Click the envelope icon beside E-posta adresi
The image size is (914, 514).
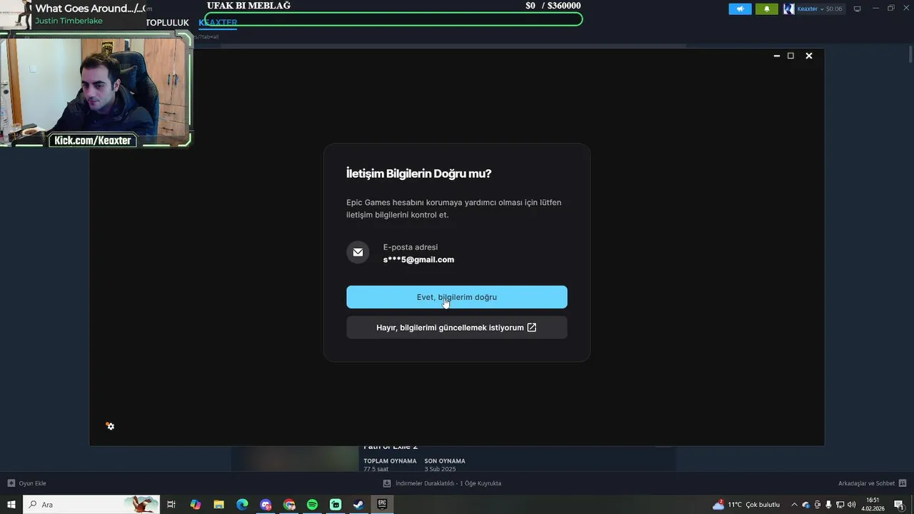pos(358,252)
